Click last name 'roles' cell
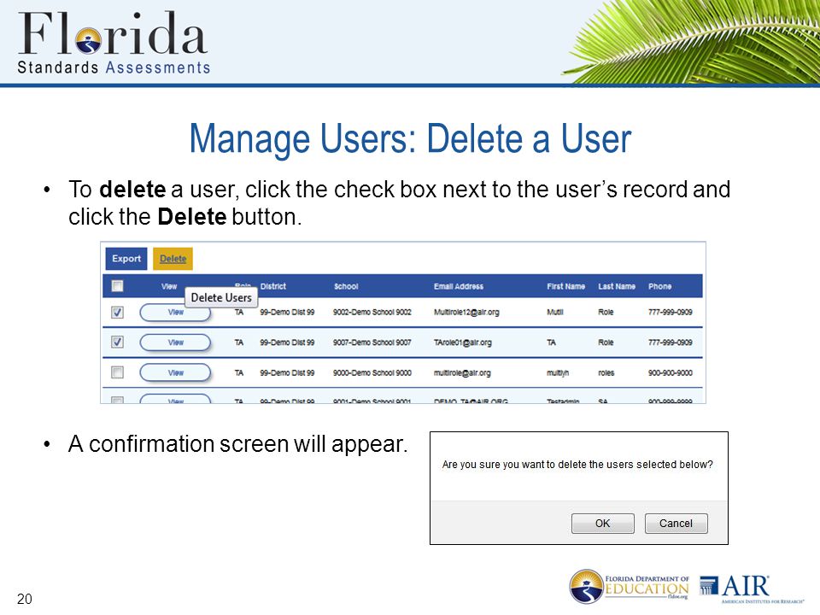 (606, 373)
